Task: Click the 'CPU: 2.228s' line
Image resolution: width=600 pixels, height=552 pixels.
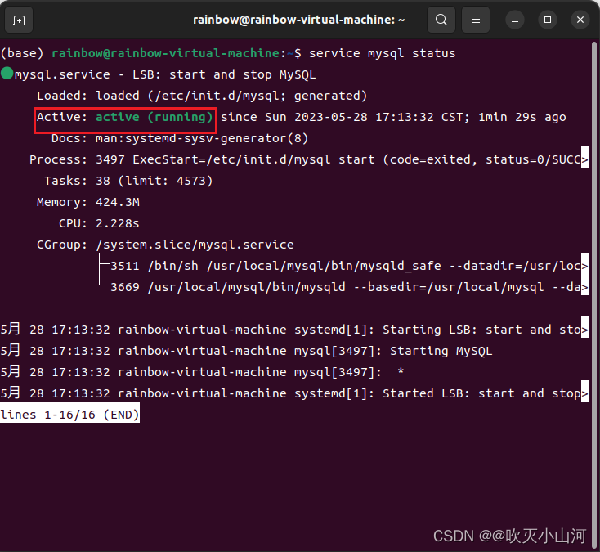Action: [x=99, y=223]
